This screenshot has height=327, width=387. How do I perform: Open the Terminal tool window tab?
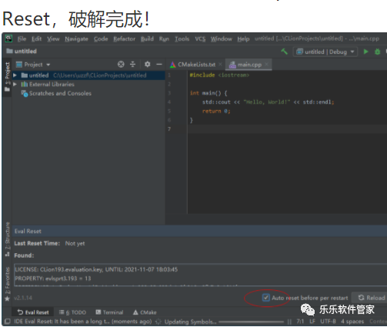pyautogui.click(x=109, y=312)
